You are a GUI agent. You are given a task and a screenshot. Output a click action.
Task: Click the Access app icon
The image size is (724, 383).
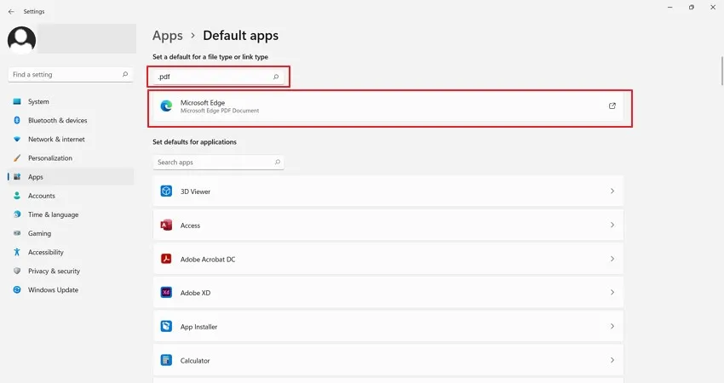[167, 226]
